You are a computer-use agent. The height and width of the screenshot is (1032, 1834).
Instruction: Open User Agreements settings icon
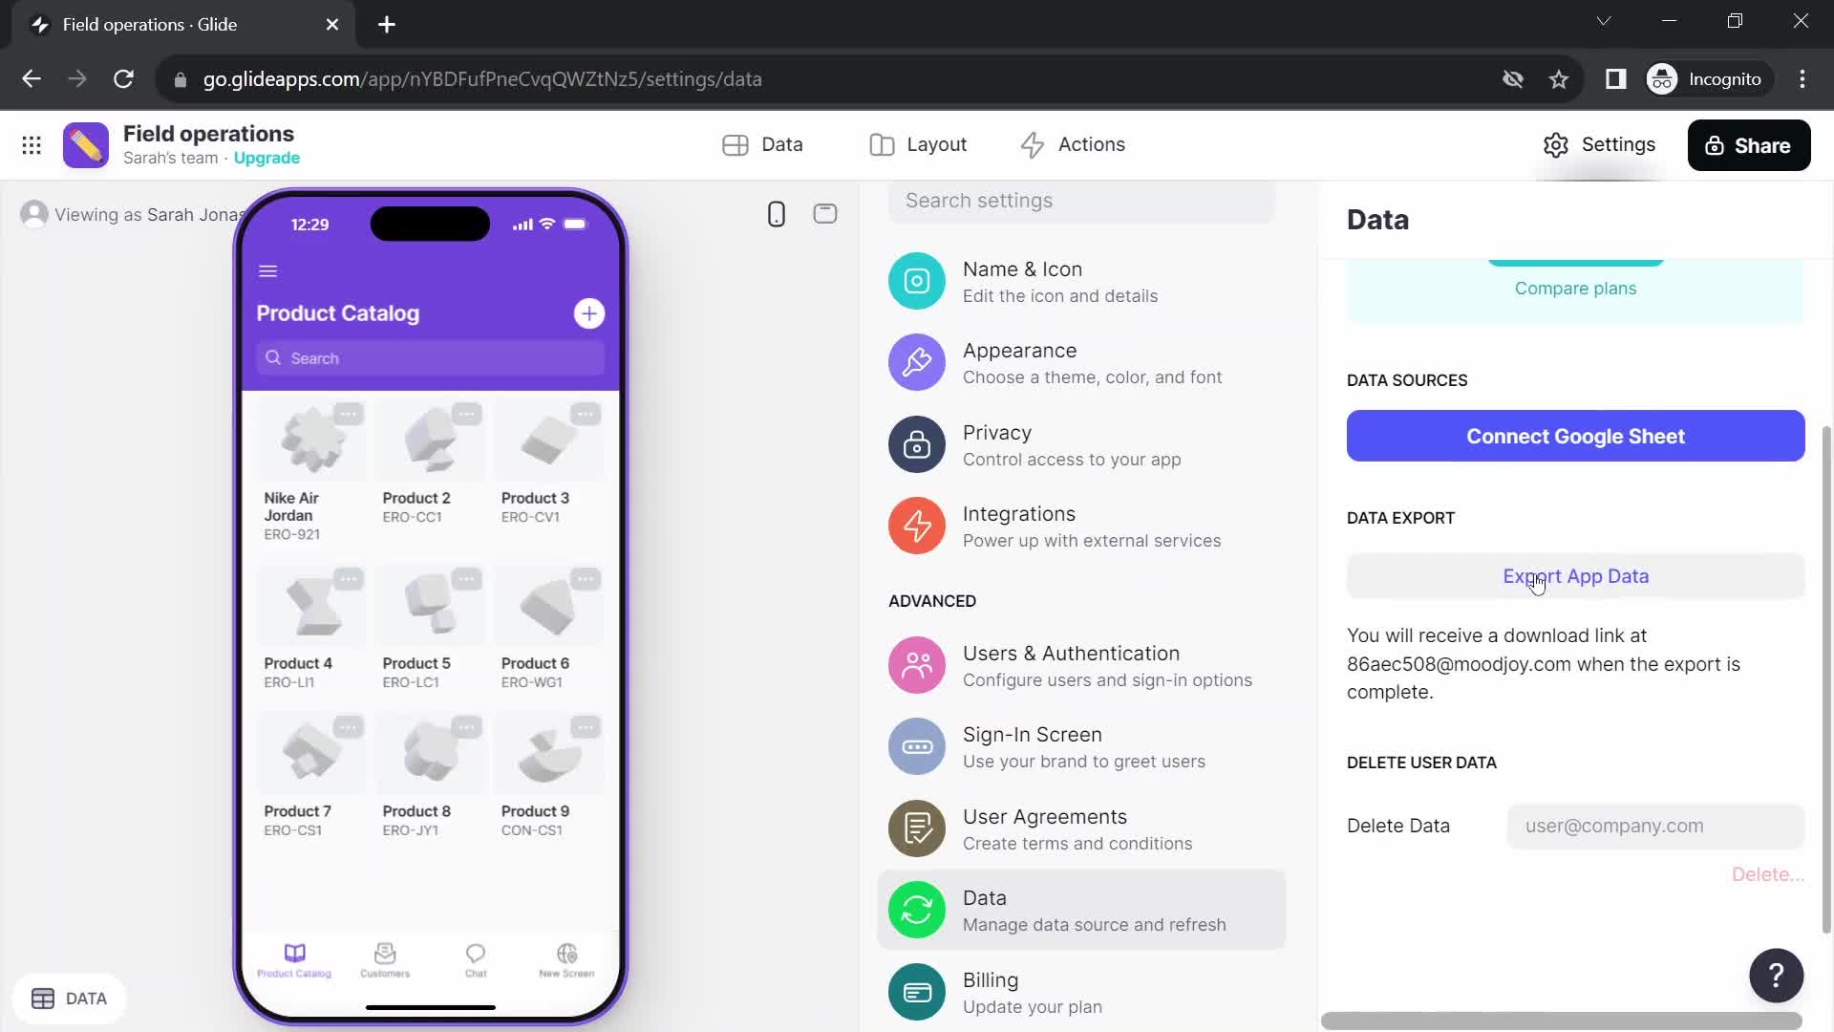[x=916, y=828]
